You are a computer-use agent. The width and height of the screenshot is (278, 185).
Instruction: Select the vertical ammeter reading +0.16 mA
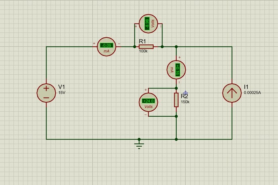click(x=176, y=69)
